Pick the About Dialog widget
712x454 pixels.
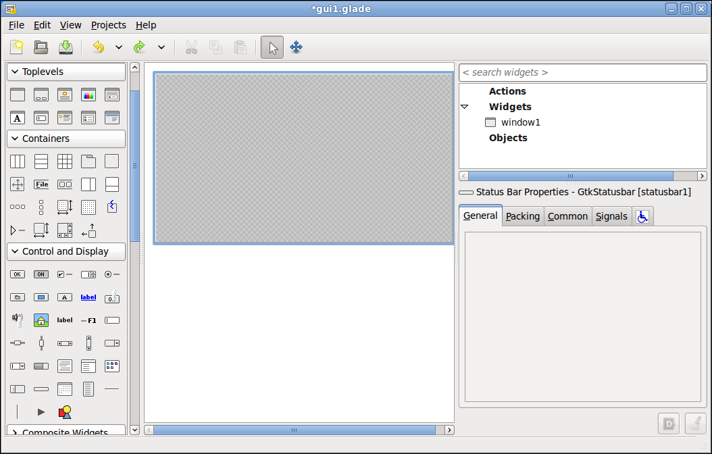click(65, 95)
